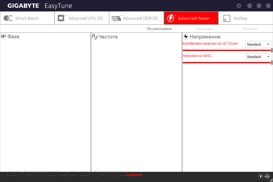
Task: Switch to the Smart Boost tab
Action: (x=27, y=18)
